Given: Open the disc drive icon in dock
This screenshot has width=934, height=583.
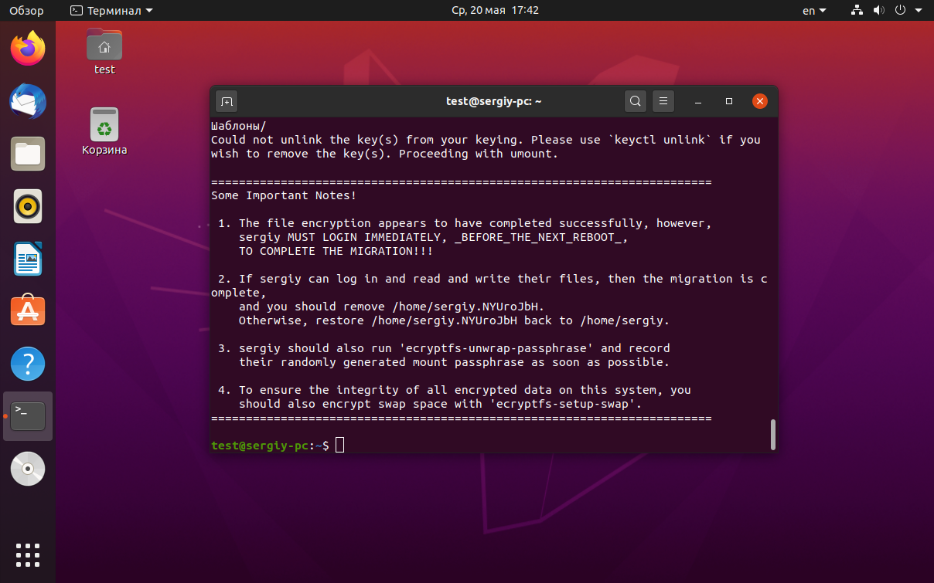Looking at the screenshot, I should click(x=28, y=469).
